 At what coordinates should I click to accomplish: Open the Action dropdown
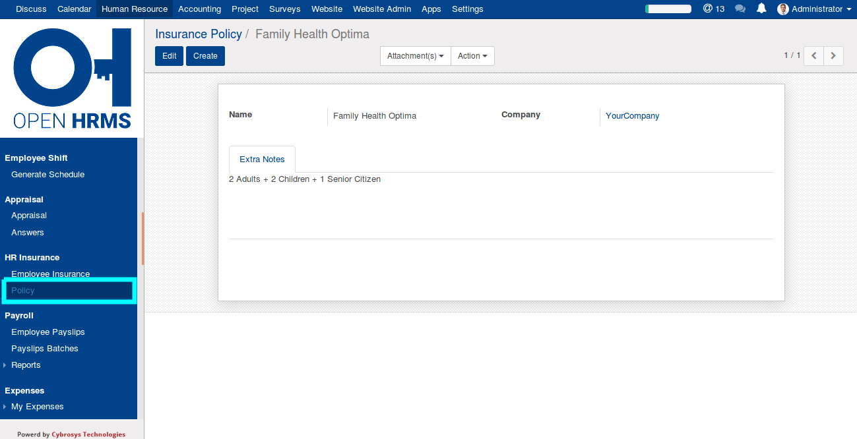(x=472, y=56)
